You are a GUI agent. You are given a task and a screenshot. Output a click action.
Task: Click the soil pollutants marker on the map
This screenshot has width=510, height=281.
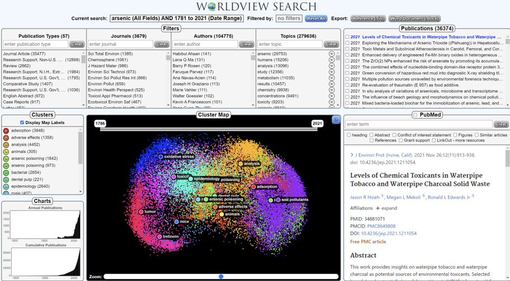point(278,200)
